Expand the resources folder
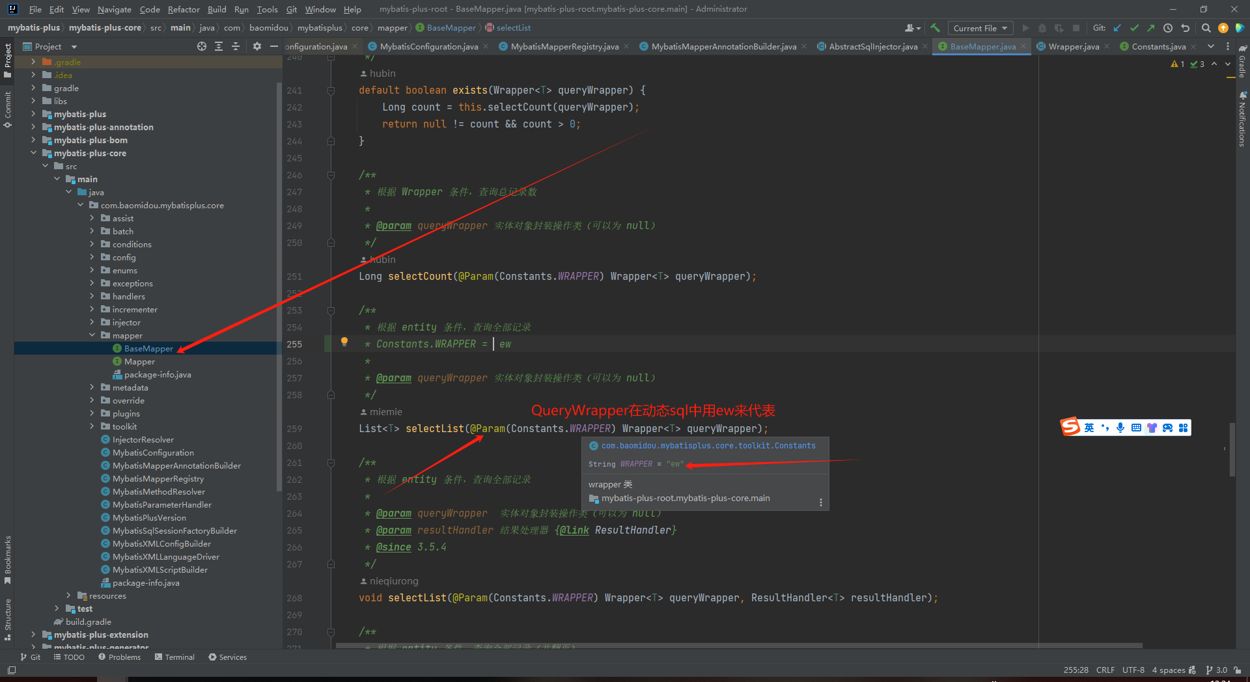This screenshot has width=1250, height=682. 68,595
